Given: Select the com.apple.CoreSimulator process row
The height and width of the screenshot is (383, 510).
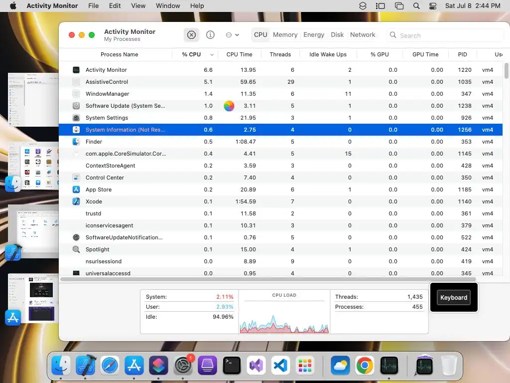Looking at the screenshot, I should (280, 154).
